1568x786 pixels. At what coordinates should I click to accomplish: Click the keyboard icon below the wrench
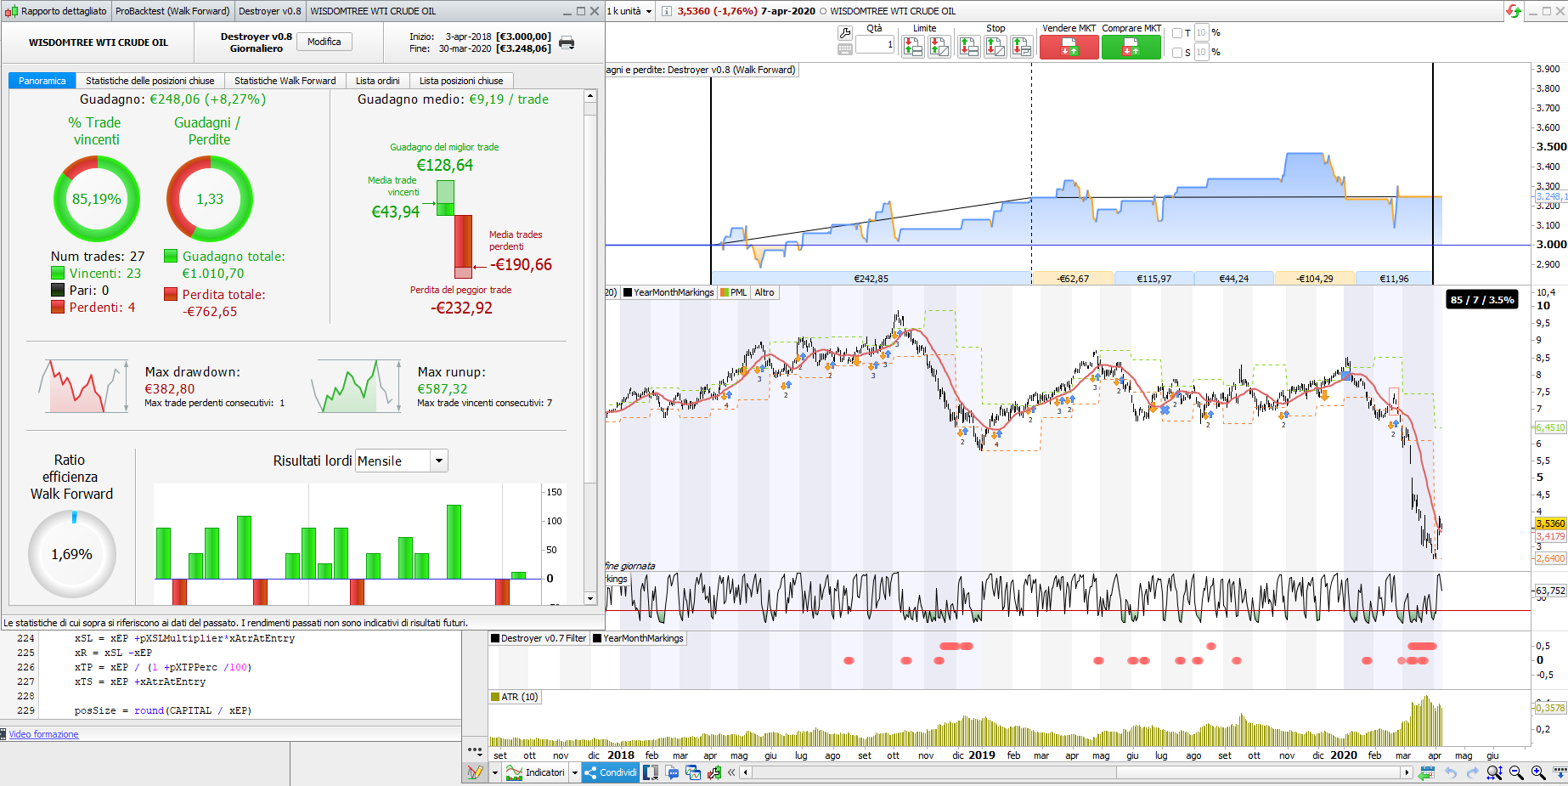click(x=845, y=49)
